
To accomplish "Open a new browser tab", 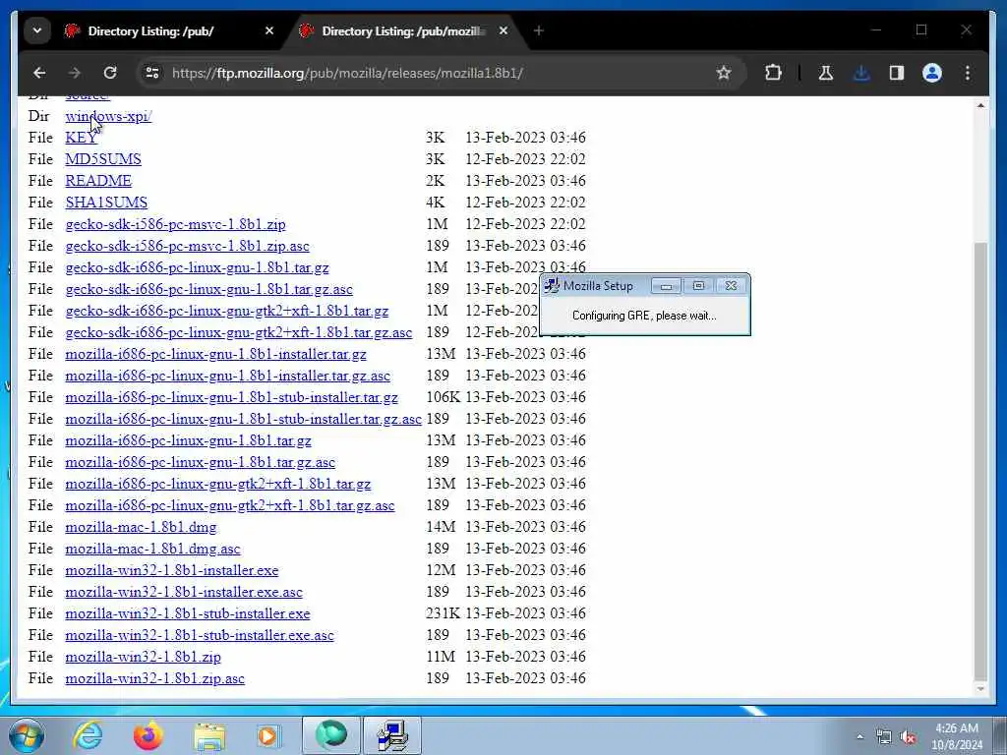I will 538,30.
